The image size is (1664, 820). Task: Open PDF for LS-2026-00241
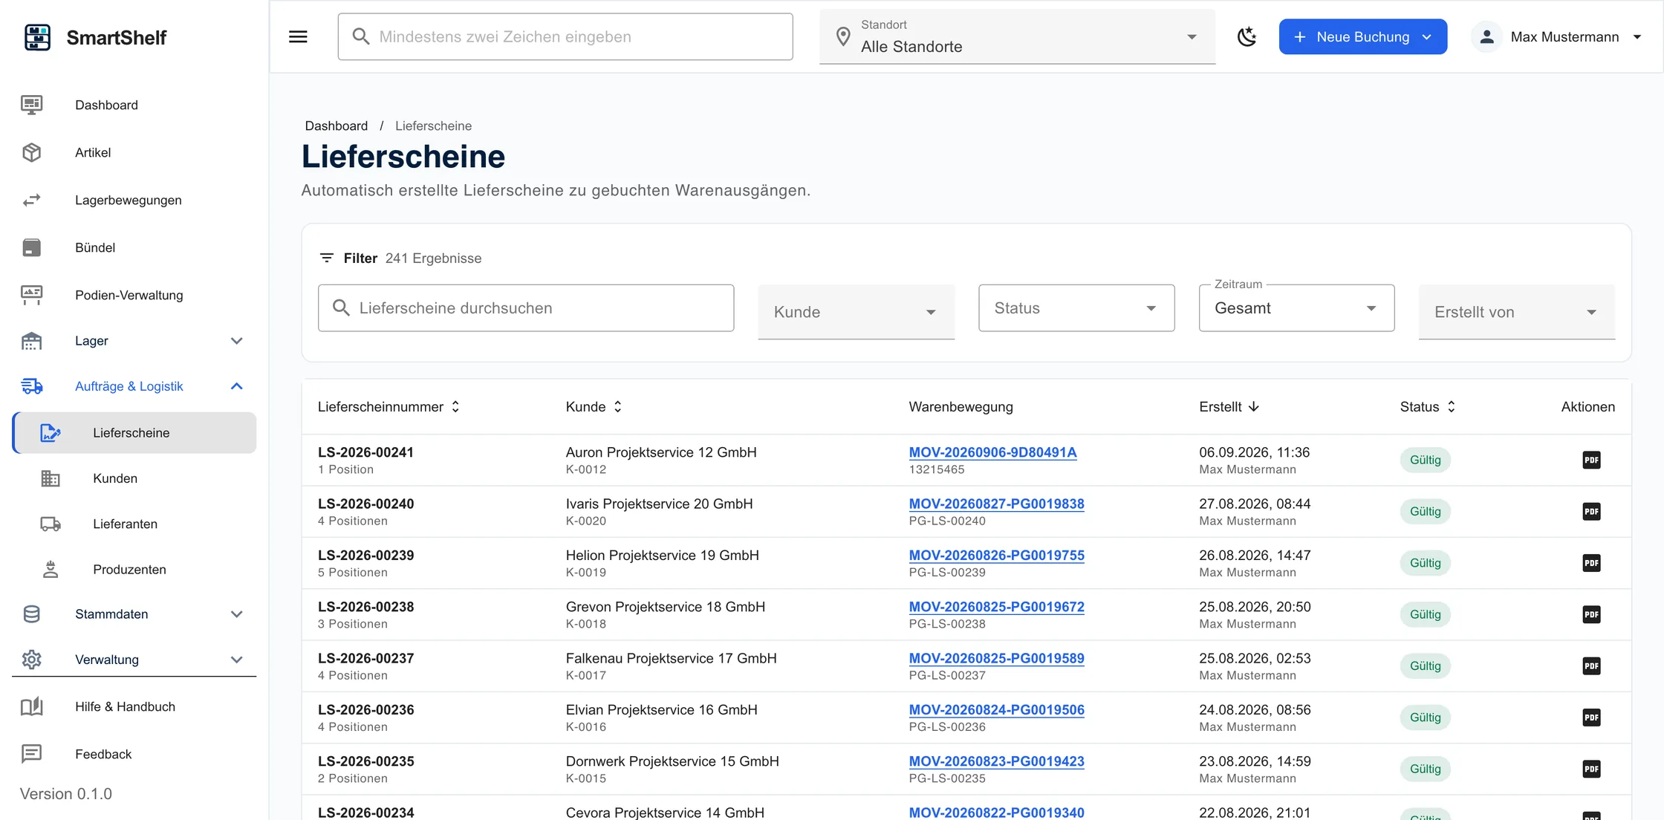1591,460
